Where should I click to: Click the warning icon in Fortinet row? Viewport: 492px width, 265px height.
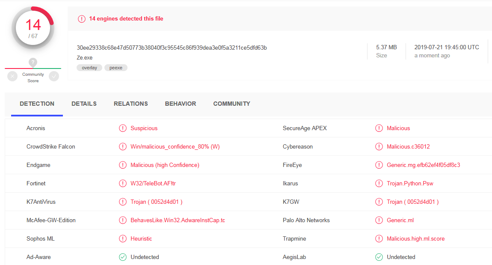123,183
